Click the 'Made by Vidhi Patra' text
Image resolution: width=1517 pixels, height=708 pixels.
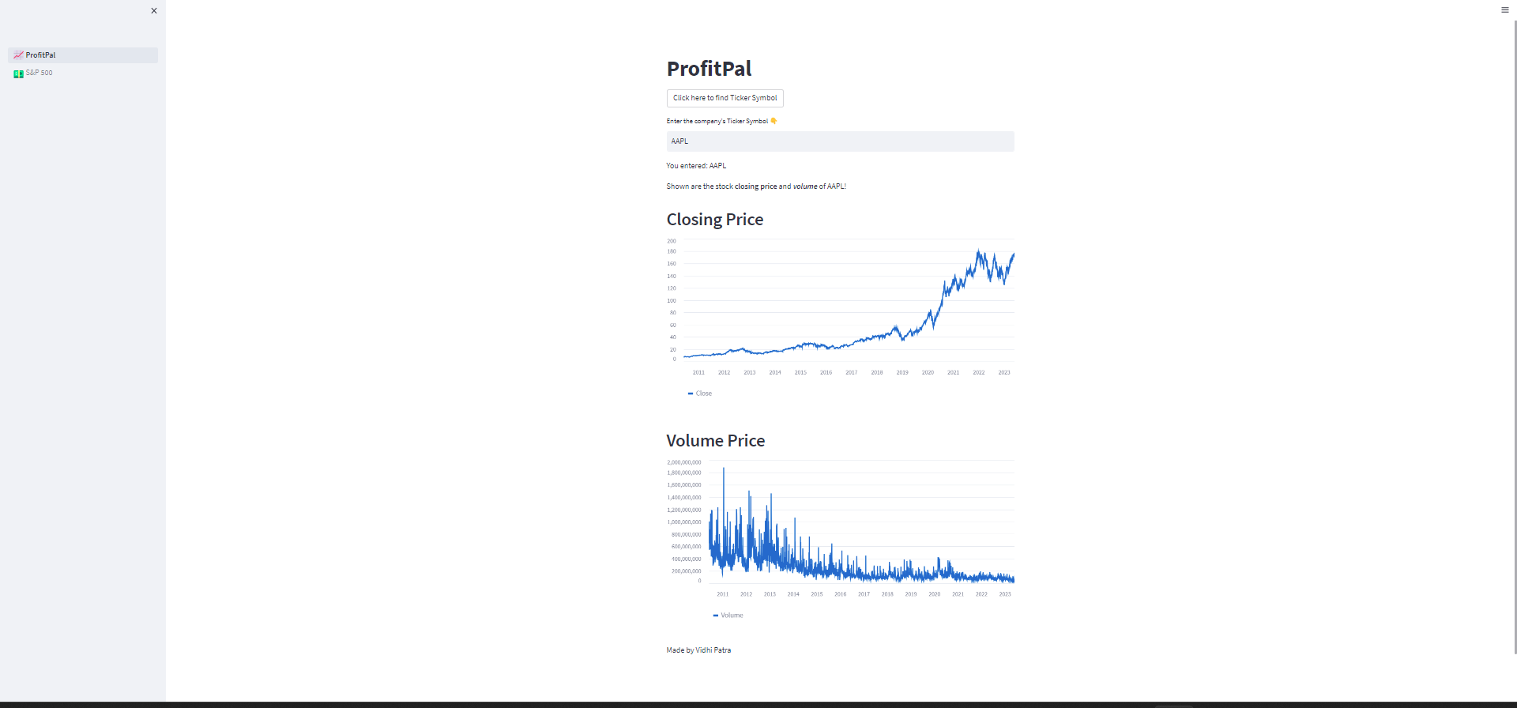click(x=698, y=650)
